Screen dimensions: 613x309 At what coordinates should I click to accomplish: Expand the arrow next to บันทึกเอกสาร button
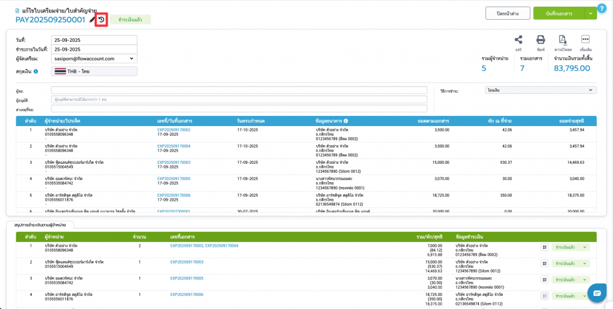(x=591, y=13)
